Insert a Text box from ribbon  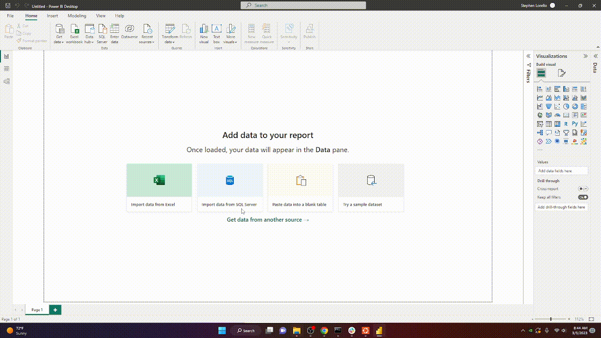click(x=216, y=34)
